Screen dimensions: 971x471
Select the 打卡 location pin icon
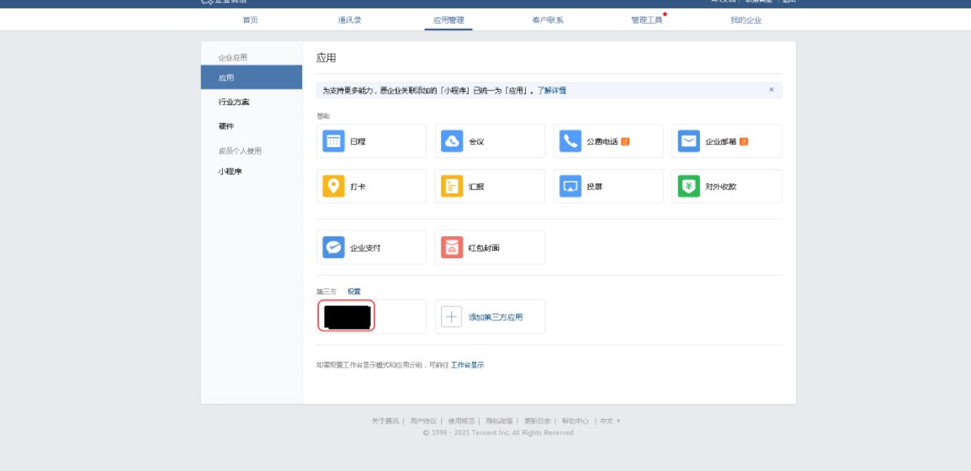[x=334, y=187]
